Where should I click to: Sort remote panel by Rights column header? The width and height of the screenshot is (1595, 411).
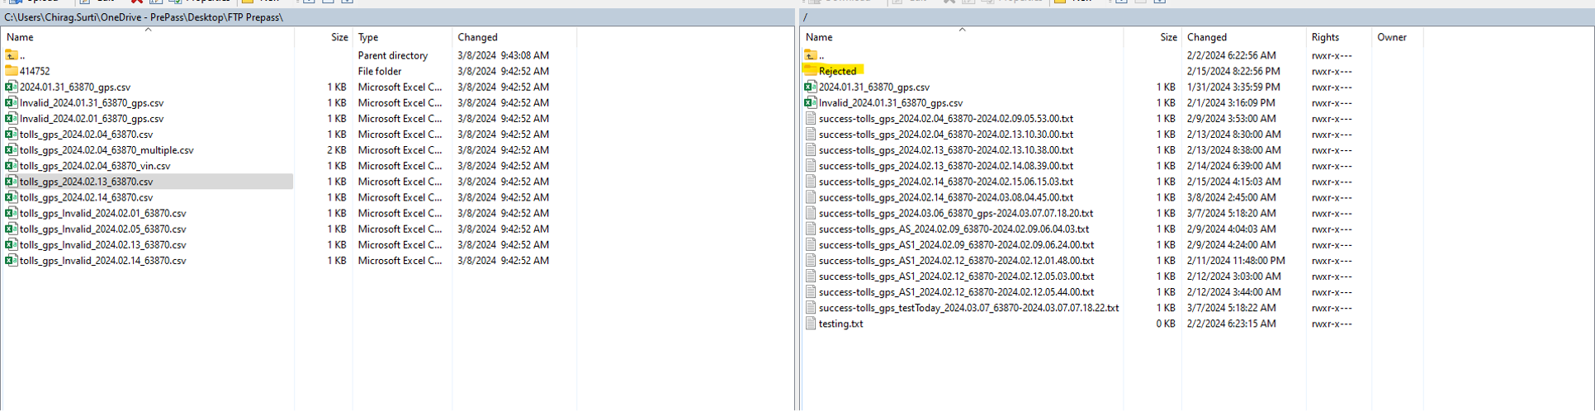point(1325,37)
